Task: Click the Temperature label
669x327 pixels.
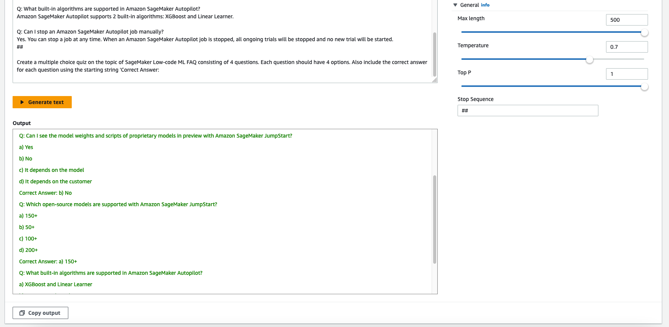Action: click(x=473, y=45)
